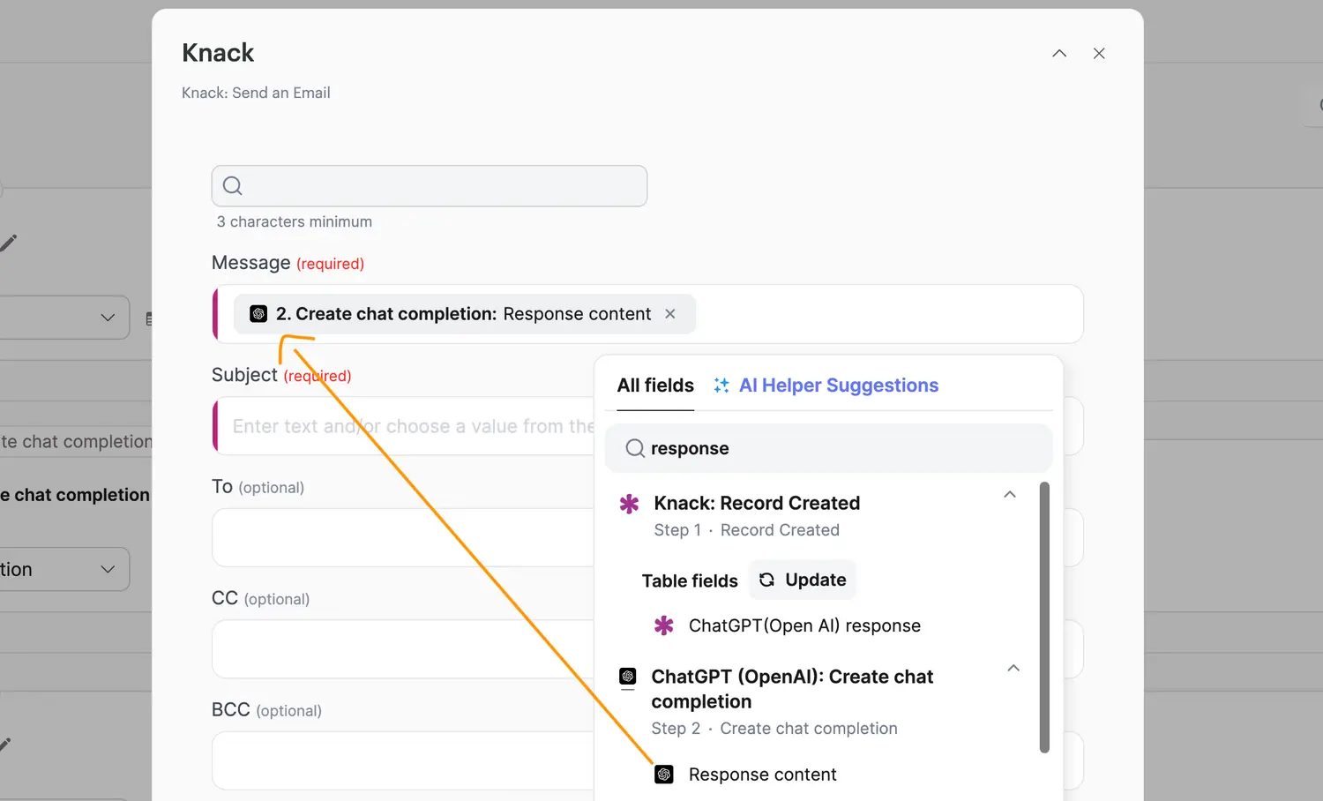Remove the Response content tag from Message

(x=670, y=314)
